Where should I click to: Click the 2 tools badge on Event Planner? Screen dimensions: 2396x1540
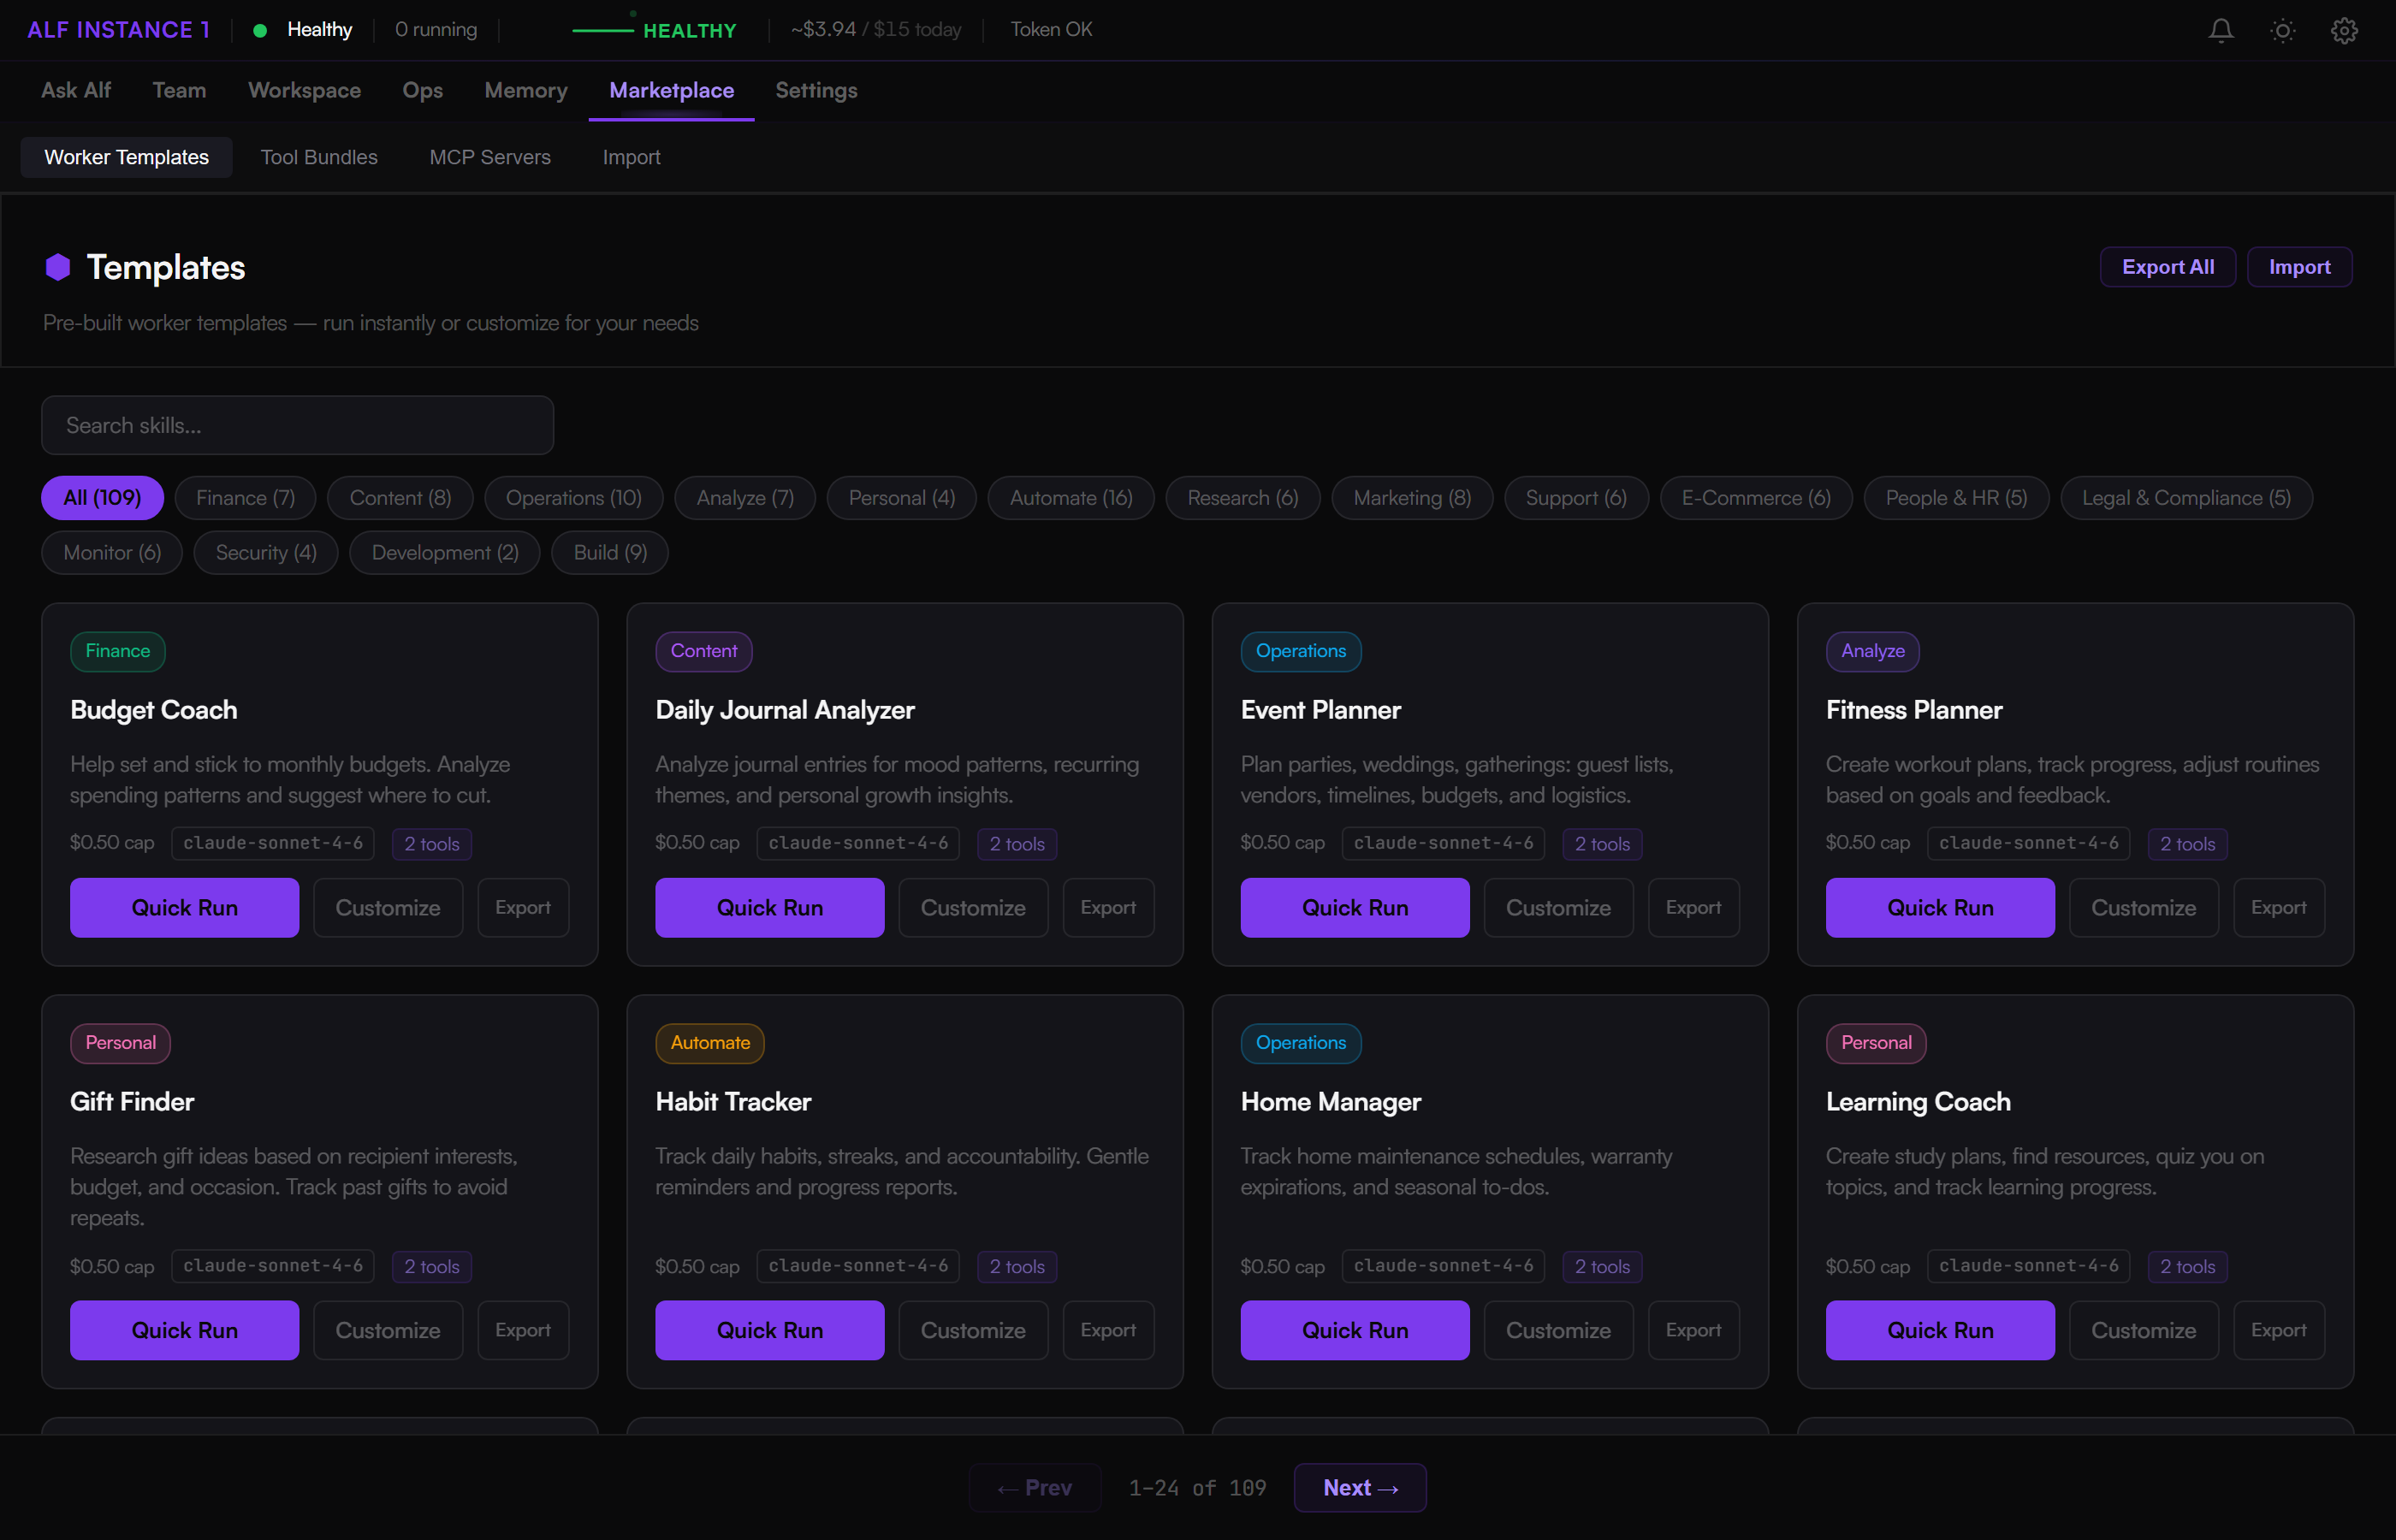pyautogui.click(x=1601, y=843)
